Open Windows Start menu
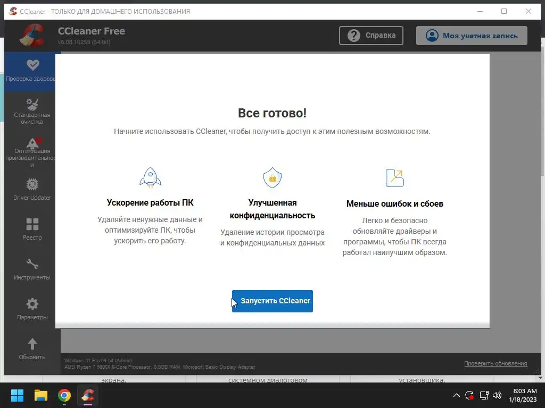 [17, 395]
